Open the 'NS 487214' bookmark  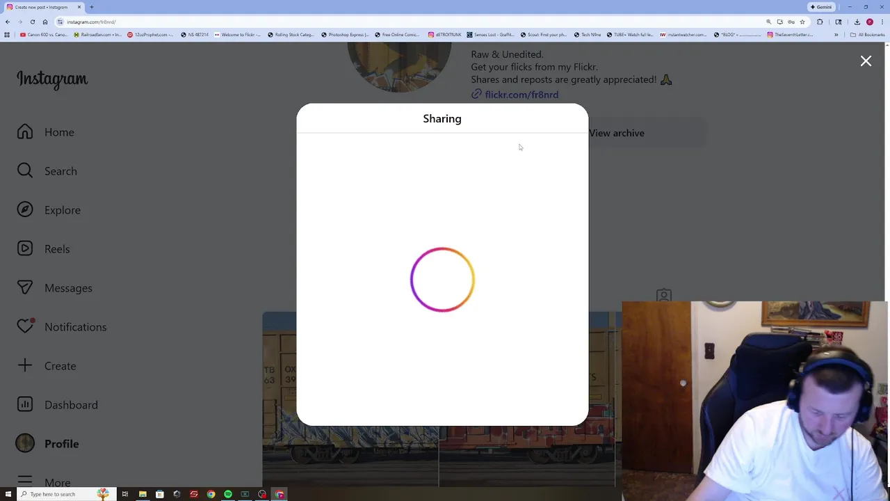click(x=195, y=35)
